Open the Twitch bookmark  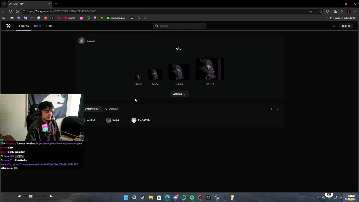tap(95, 18)
